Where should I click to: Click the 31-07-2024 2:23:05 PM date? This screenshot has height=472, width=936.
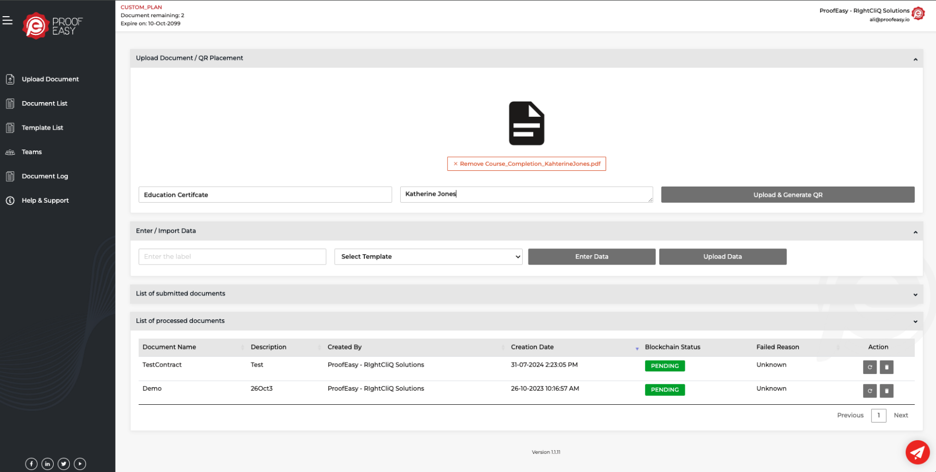tap(544, 365)
